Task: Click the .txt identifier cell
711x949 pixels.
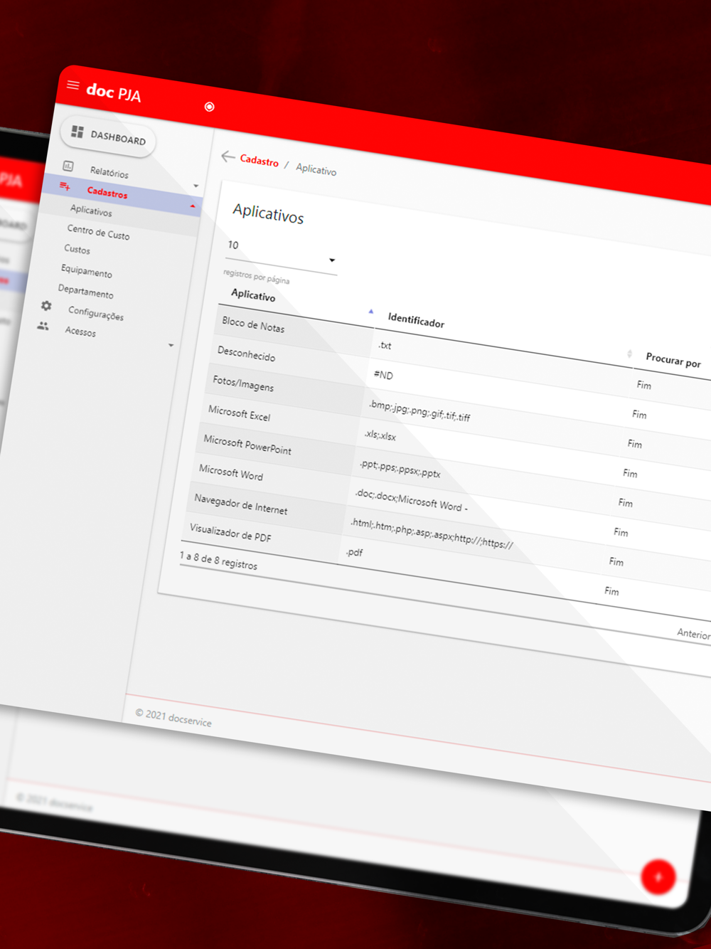Action: click(x=385, y=345)
